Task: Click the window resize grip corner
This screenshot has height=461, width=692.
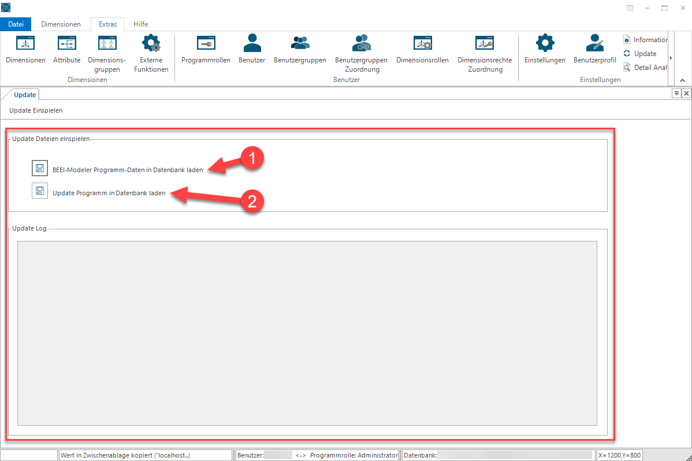Action: pos(689,457)
